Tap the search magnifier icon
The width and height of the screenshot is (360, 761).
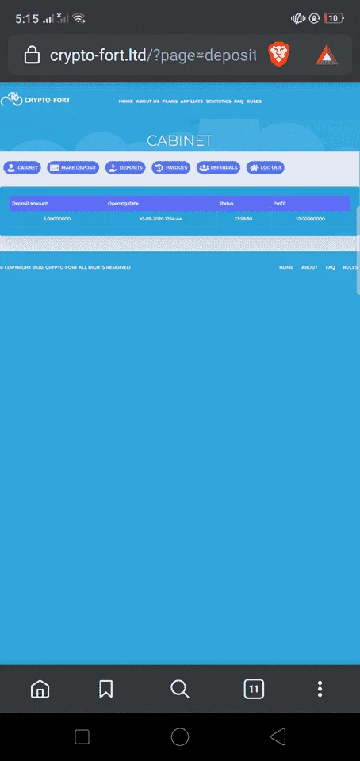[180, 689]
